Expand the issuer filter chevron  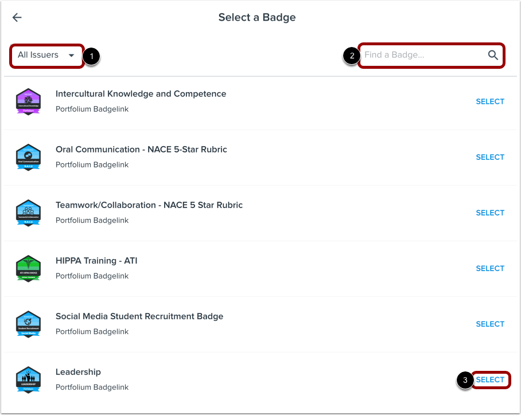(71, 55)
